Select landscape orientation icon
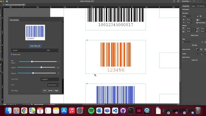206x116 pixels. (201, 16)
